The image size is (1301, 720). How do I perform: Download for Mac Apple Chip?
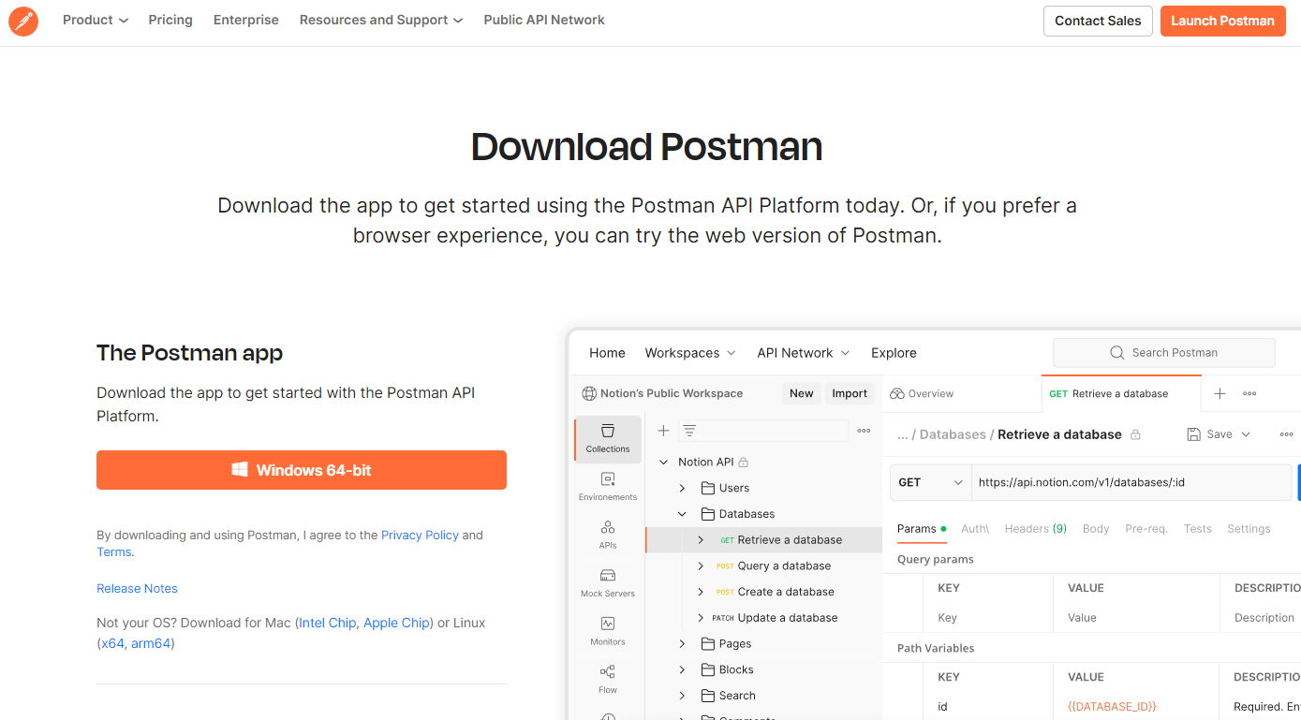396,623
